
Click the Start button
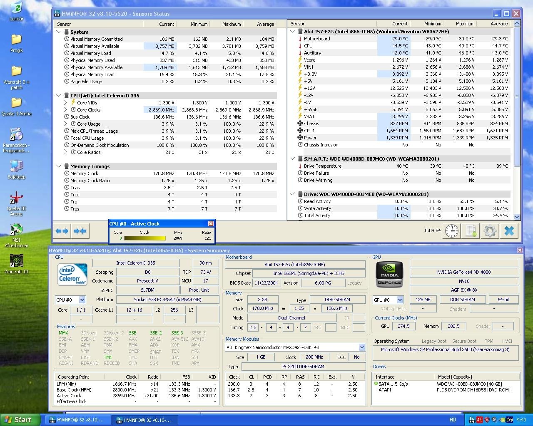click(20, 420)
